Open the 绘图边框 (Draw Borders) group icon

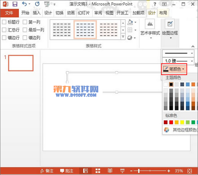(x=170, y=24)
